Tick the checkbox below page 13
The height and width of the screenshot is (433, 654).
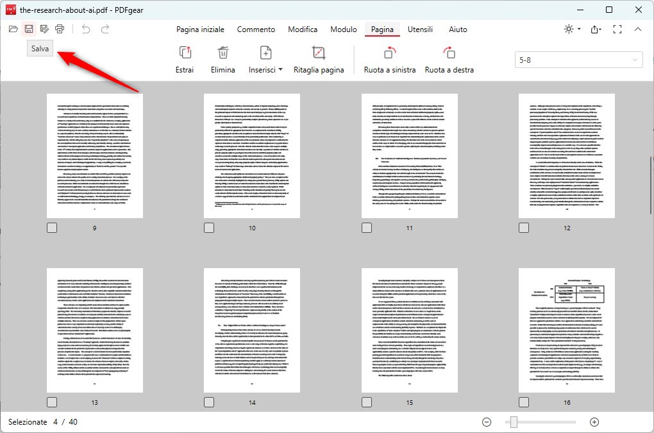(52, 402)
